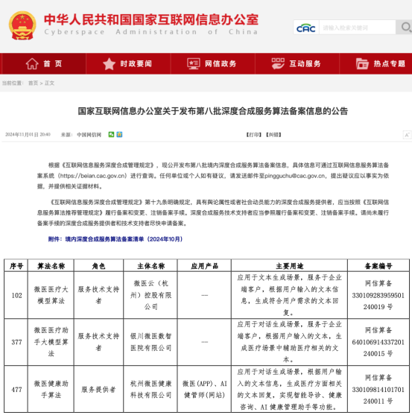Click the 首页 breadcrumb link
412x415 pixels.
pos(33,83)
